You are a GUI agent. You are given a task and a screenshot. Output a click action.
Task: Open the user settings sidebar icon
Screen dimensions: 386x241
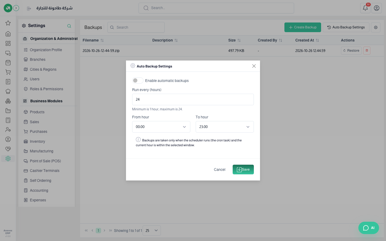tap(8, 130)
